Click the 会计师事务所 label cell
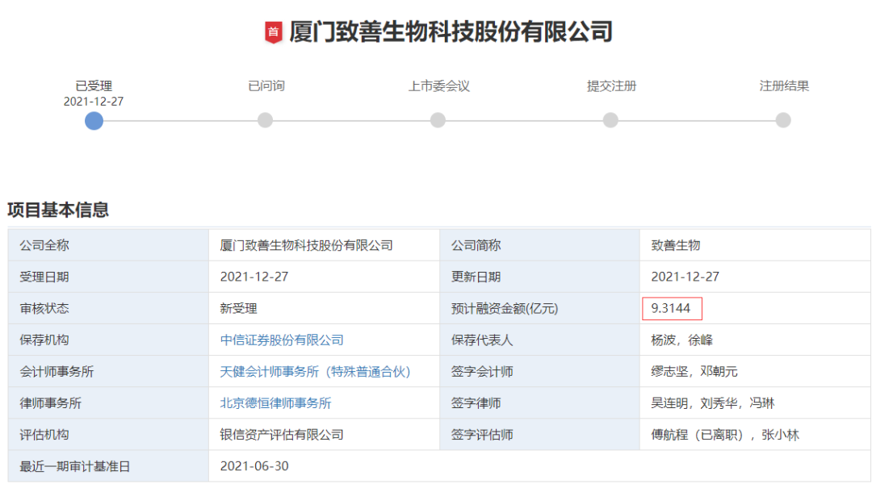The image size is (872, 492). coord(108,372)
